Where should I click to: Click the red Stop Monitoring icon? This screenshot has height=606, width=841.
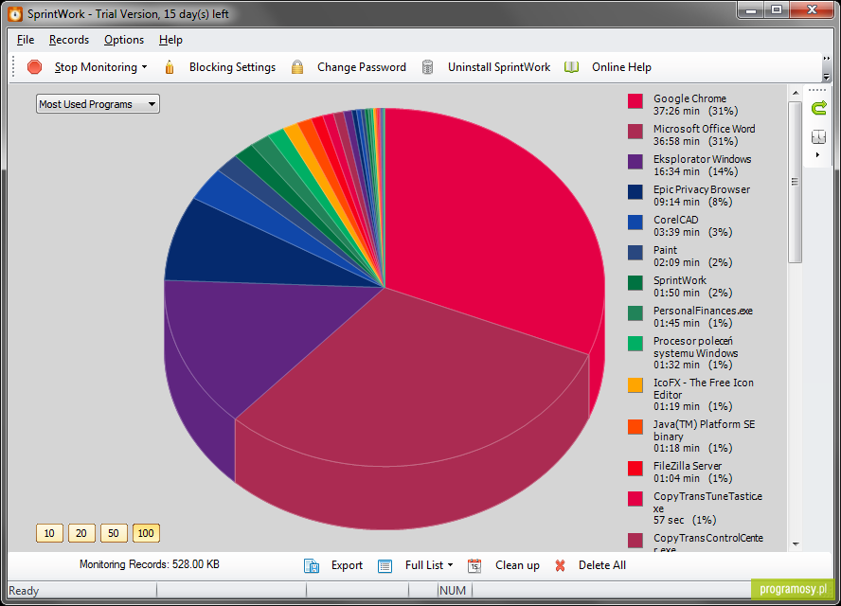[x=34, y=67]
